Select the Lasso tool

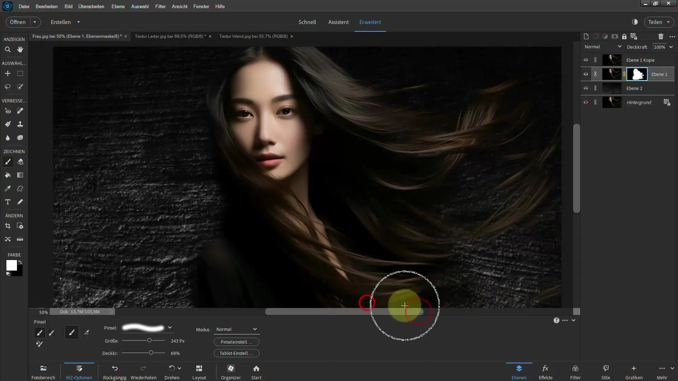click(x=7, y=87)
